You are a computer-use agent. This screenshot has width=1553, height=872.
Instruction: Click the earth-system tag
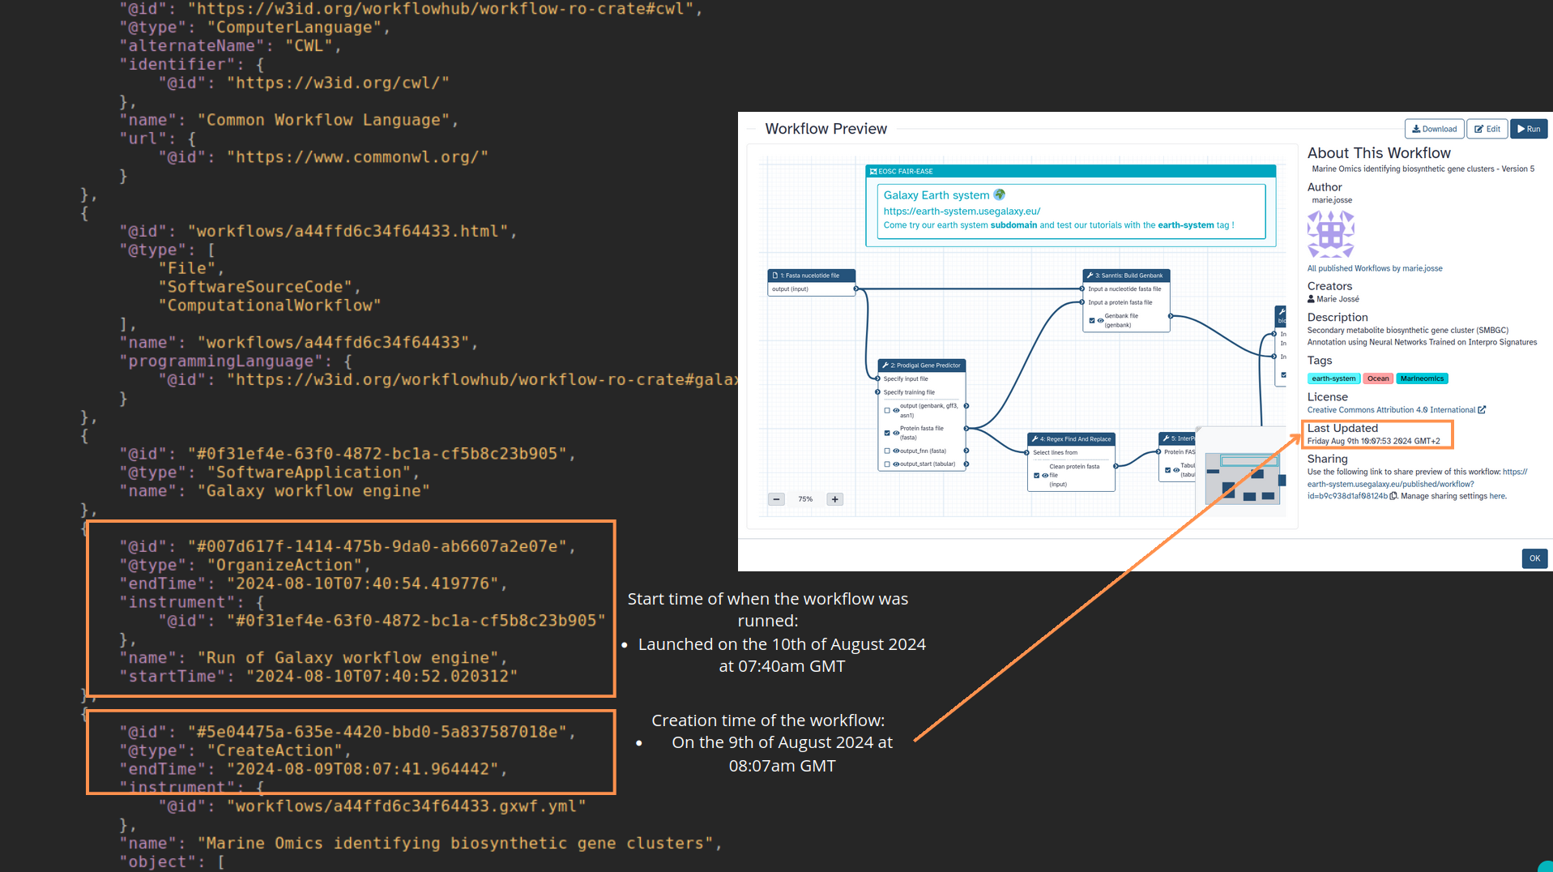(x=1333, y=378)
